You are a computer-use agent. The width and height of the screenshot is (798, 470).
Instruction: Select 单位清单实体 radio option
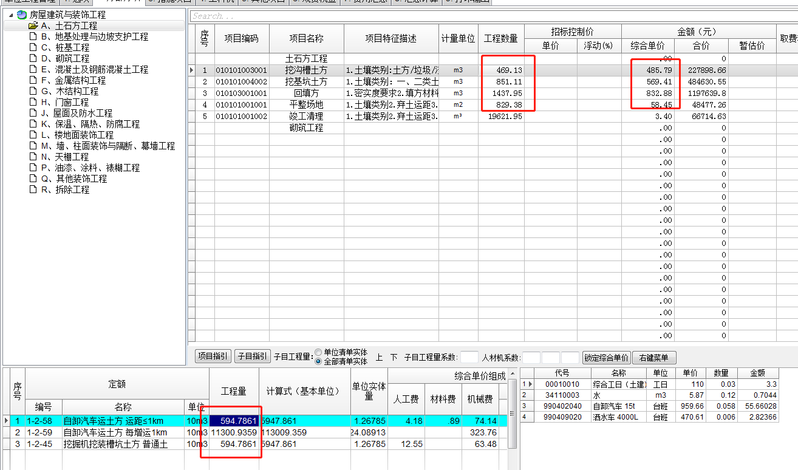pos(319,353)
